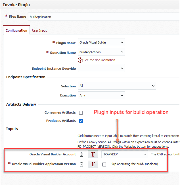Enable Consumes Artifacts checkbox
The height and width of the screenshot is (185, 180).
pos(81,113)
